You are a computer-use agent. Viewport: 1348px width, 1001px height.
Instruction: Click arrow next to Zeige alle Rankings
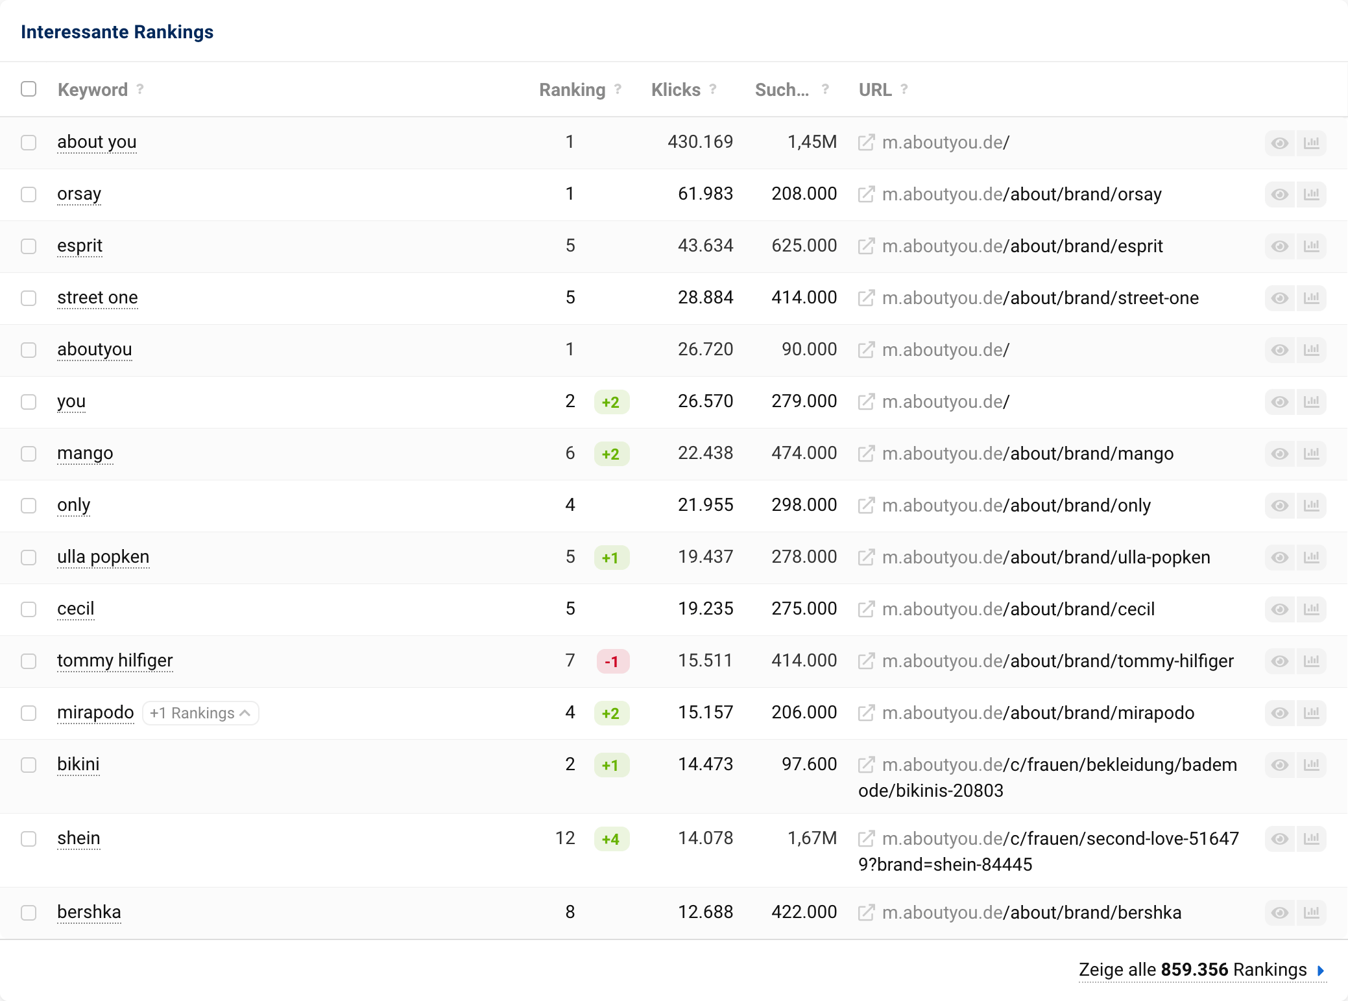point(1321,971)
